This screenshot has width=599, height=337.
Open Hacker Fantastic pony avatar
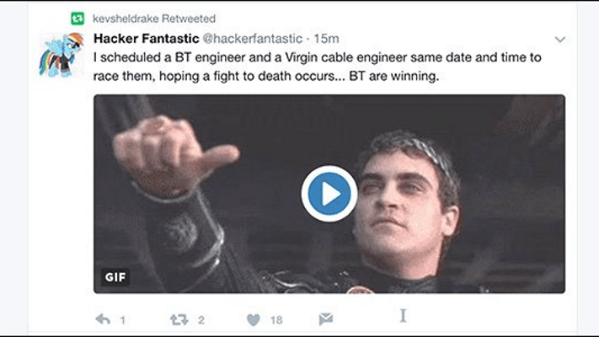point(62,55)
